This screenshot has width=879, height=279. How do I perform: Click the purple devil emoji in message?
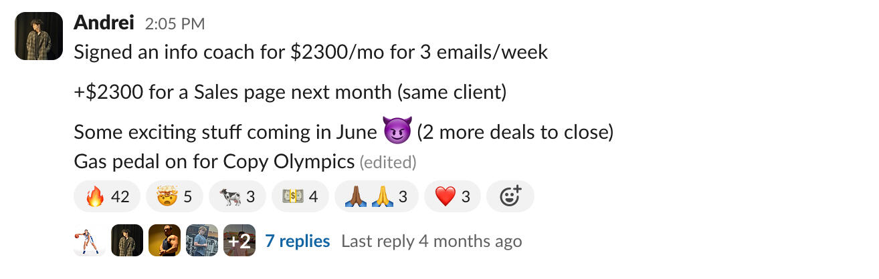pyautogui.click(x=397, y=131)
